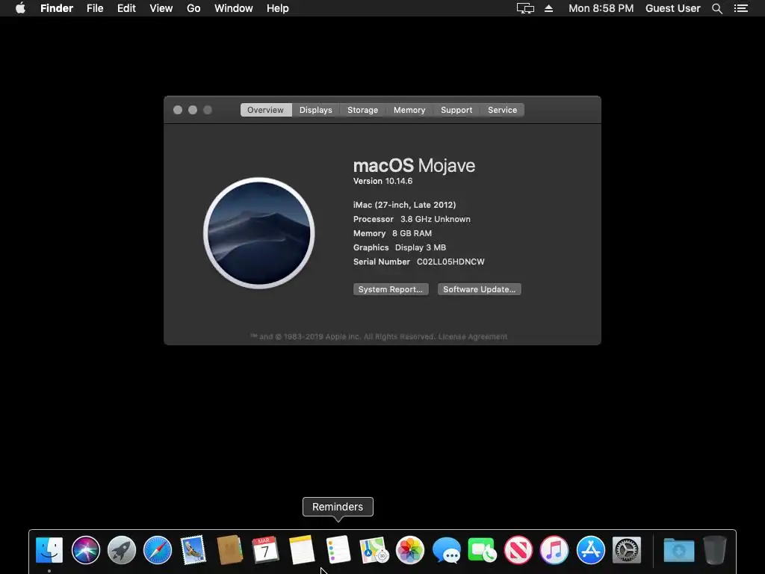Open Contacts book icon in Dock
Image resolution: width=765 pixels, height=574 pixels.
tap(229, 550)
